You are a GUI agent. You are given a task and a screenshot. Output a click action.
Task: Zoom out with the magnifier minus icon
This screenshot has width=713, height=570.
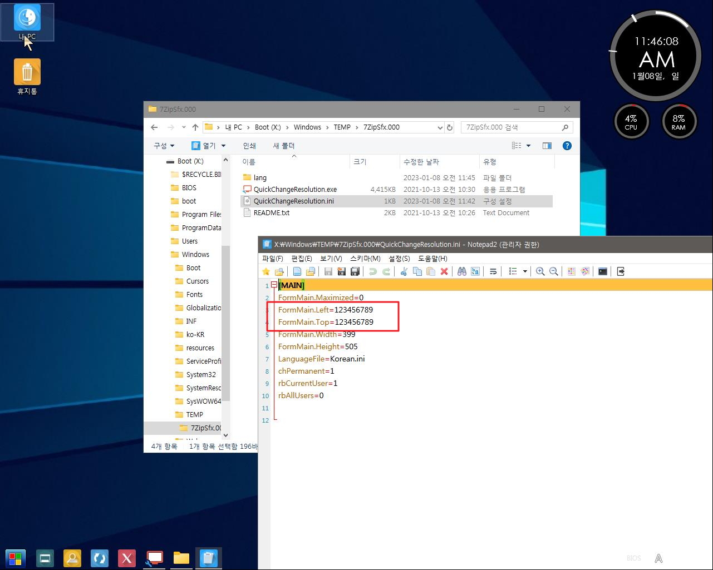pos(553,271)
